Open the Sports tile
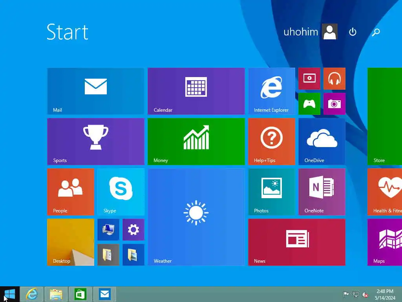Viewport: 402px width, 302px height. 96,142
